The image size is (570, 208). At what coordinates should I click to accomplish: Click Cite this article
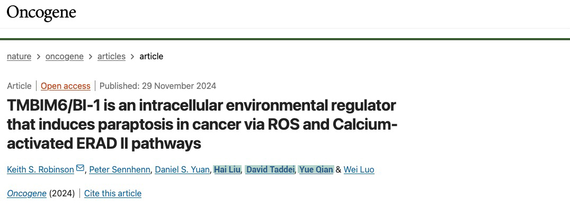[x=113, y=194]
